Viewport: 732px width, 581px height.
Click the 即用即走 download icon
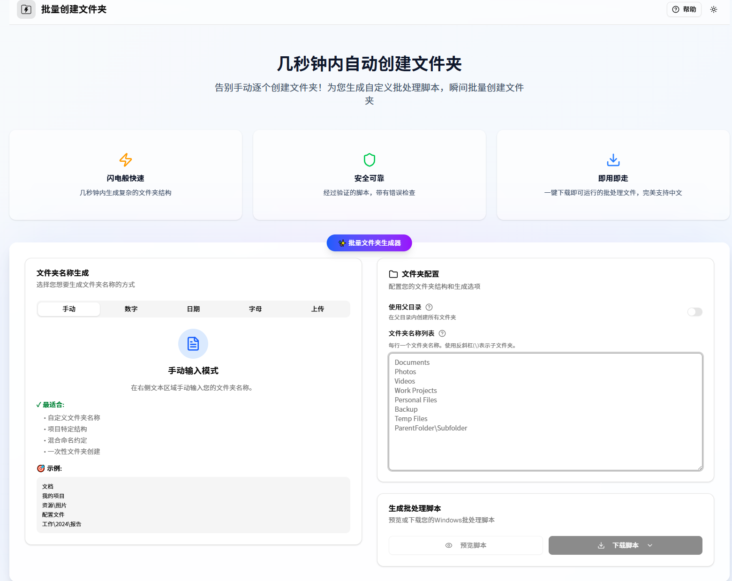click(x=613, y=160)
